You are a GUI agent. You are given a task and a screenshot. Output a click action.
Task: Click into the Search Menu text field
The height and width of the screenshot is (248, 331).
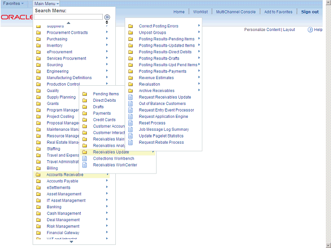(x=68, y=17)
